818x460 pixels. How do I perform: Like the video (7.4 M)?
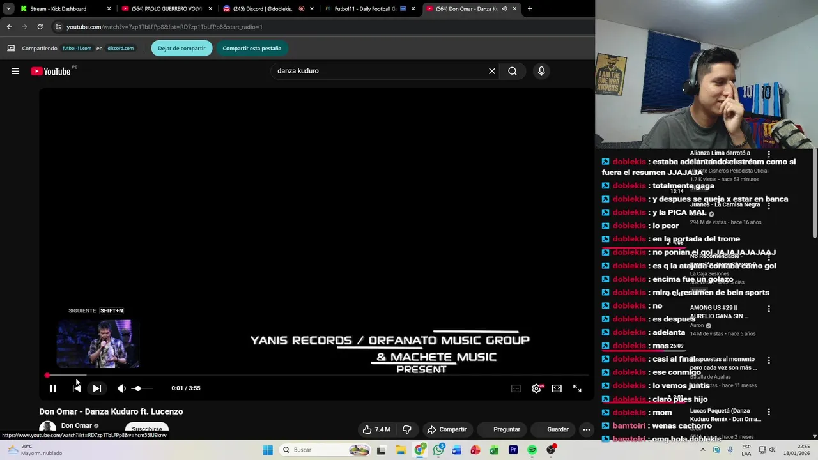coord(376,429)
